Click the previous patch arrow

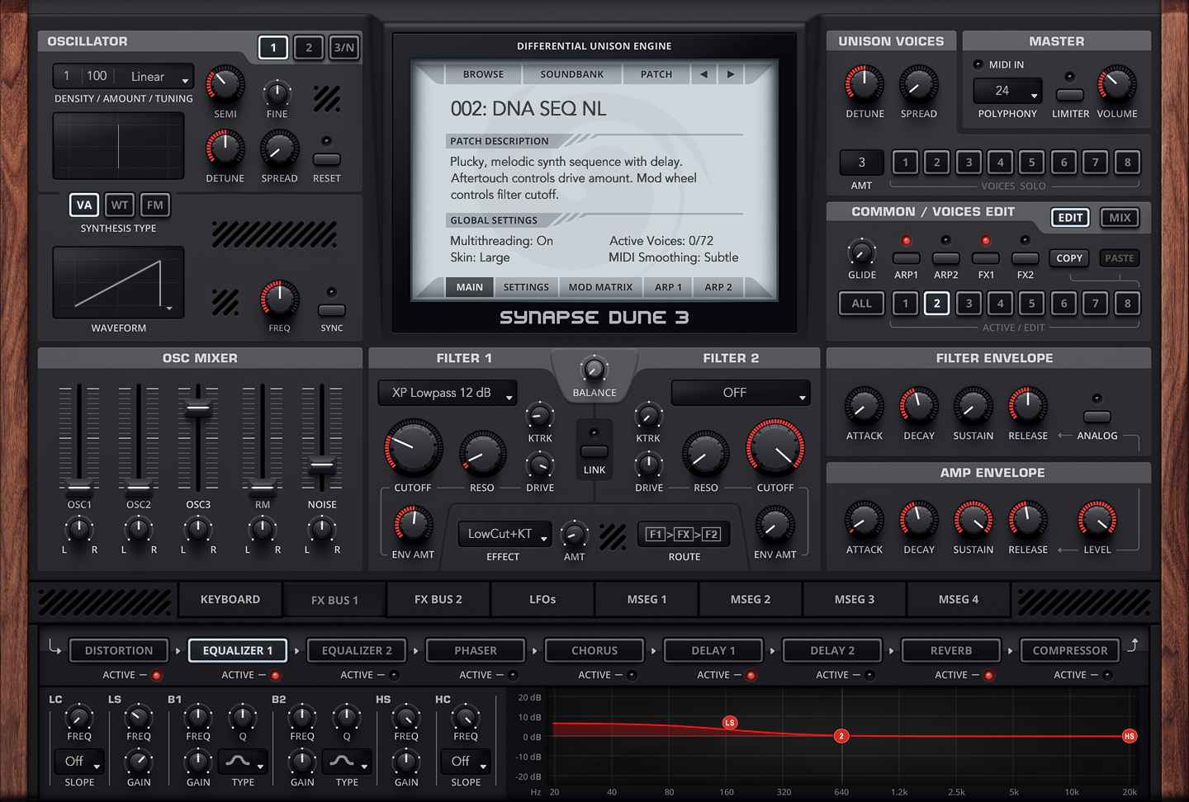pyautogui.click(x=703, y=73)
